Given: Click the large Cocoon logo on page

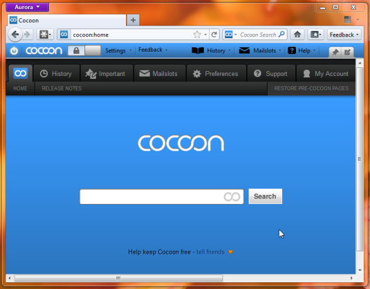Looking at the screenshot, I should click(181, 143).
